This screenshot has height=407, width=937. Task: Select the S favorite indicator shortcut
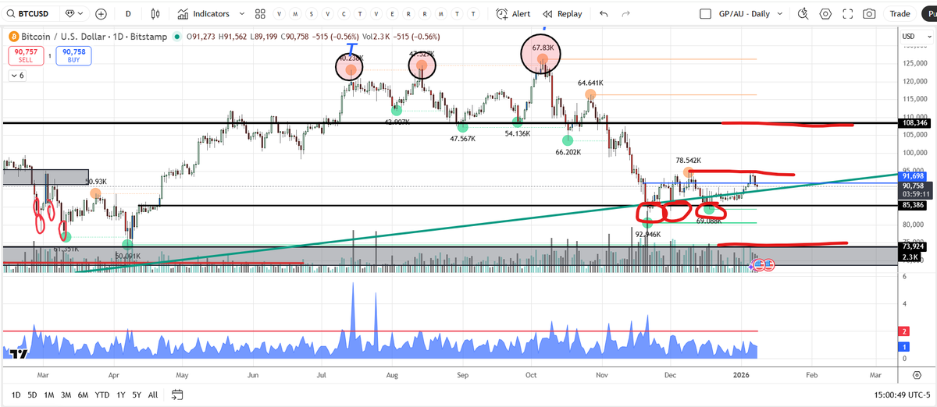[312, 14]
